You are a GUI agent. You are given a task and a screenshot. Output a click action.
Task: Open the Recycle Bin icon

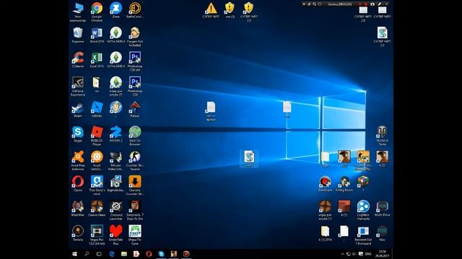pos(78,35)
